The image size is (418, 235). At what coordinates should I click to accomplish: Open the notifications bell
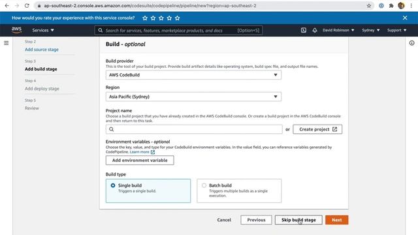coord(315,30)
